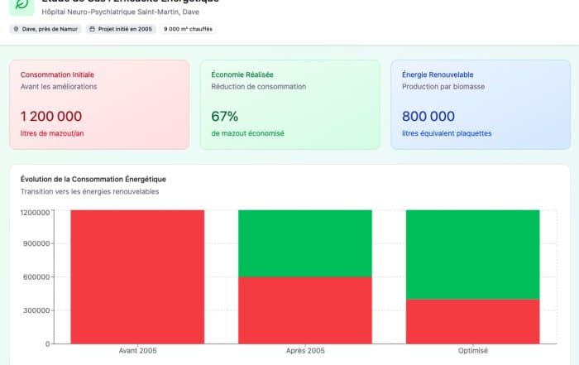Open the Économie Réalisée card
This screenshot has width=579, height=365.
[x=289, y=104]
